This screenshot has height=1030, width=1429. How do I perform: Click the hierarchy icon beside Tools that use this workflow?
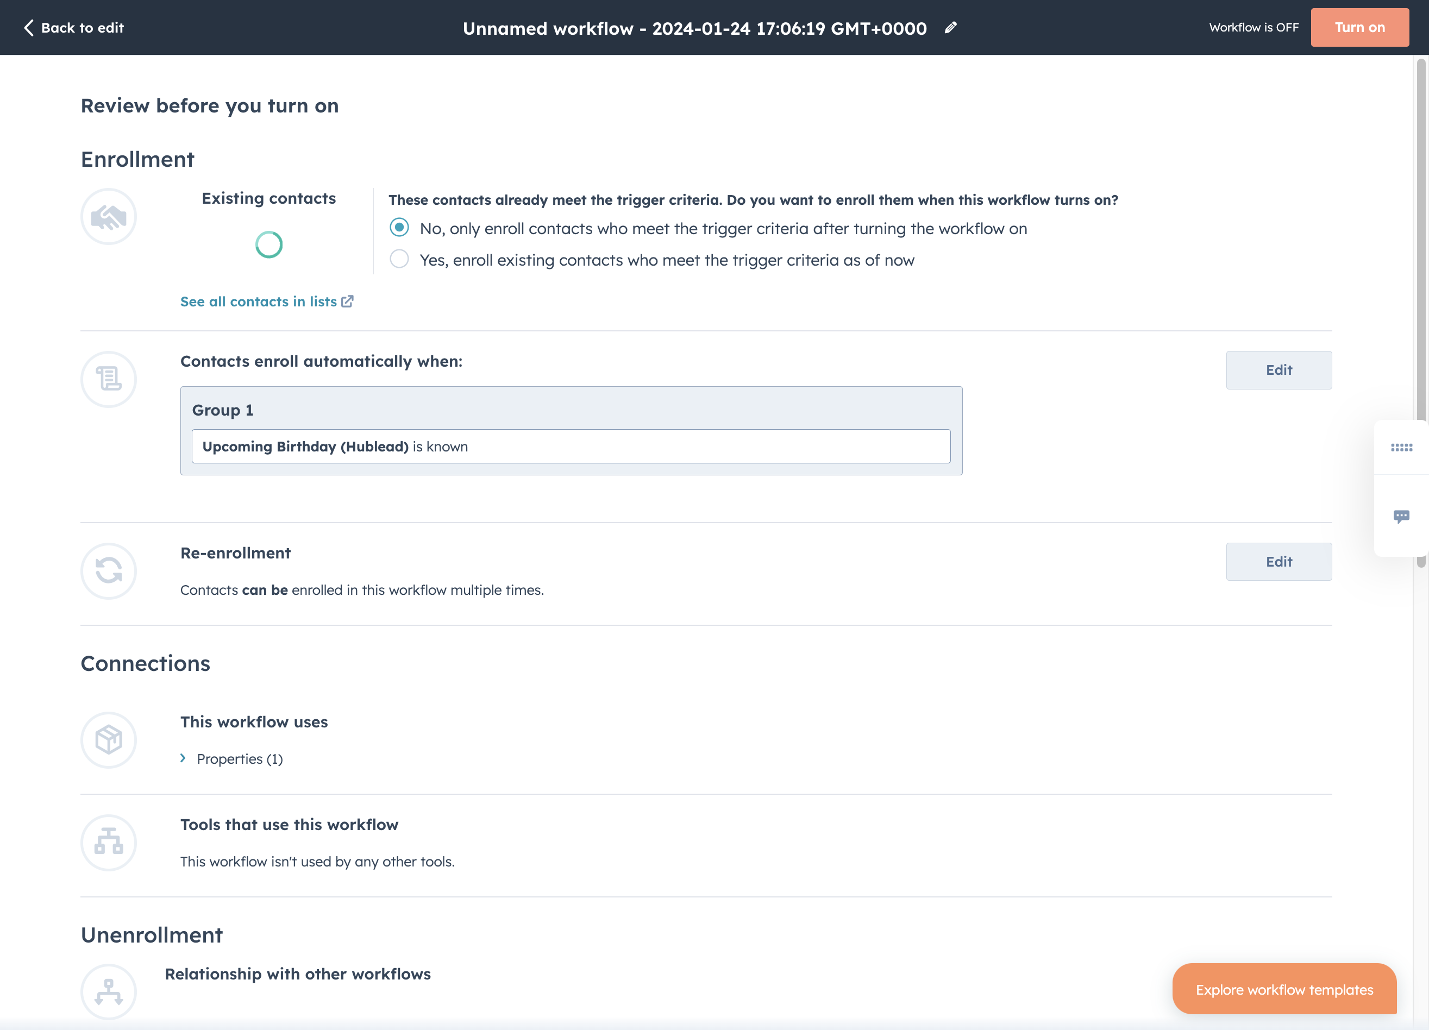[x=108, y=842]
